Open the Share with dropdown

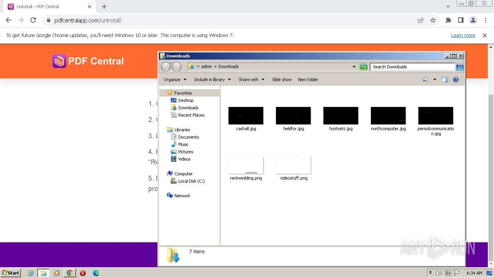click(251, 80)
